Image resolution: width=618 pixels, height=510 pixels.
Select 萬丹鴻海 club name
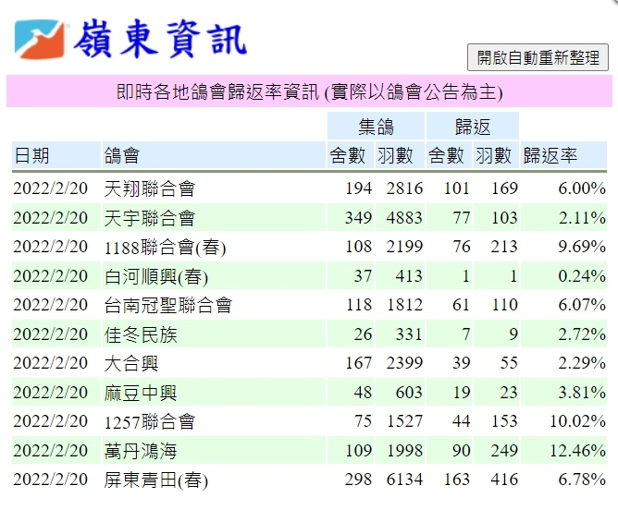141,451
